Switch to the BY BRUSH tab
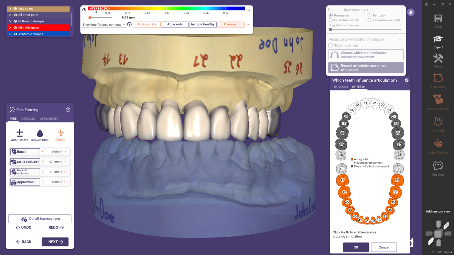The image size is (454, 255). [340, 87]
